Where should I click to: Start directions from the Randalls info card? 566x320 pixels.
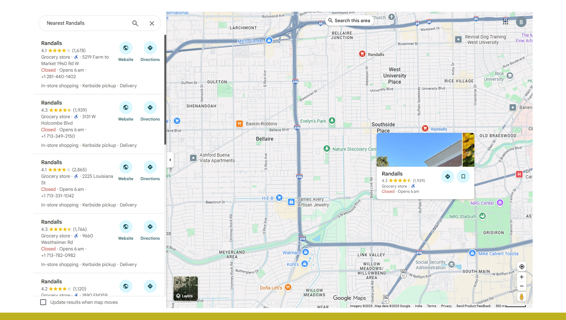coord(447,176)
